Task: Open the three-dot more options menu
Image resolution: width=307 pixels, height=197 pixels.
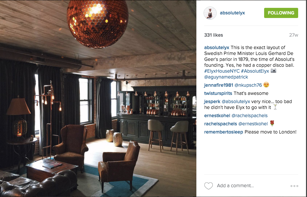Action: coord(294,186)
